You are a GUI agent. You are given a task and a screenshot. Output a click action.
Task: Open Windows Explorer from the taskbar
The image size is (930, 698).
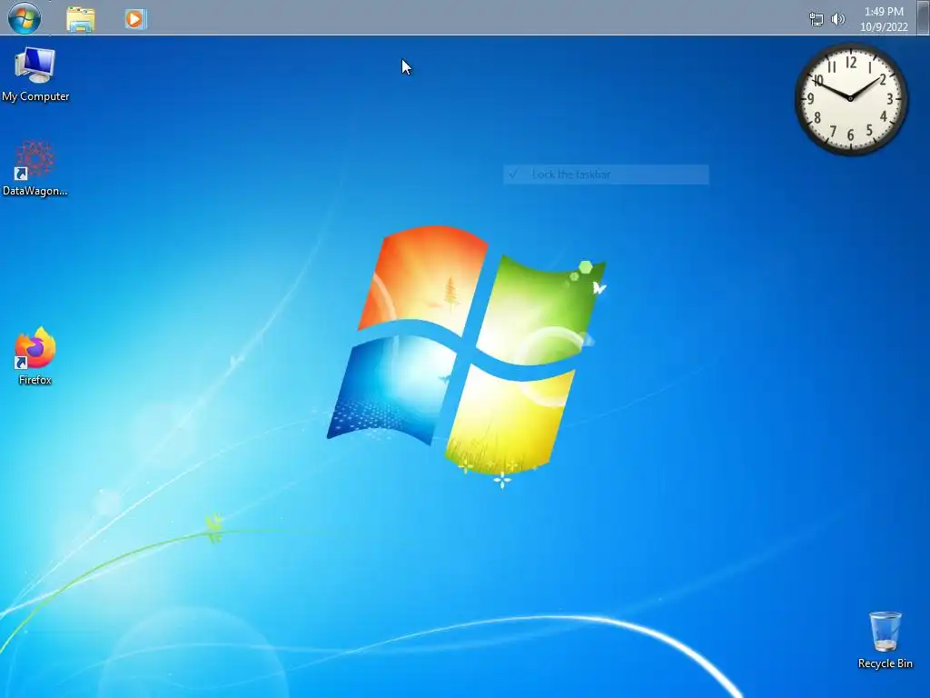(x=81, y=19)
